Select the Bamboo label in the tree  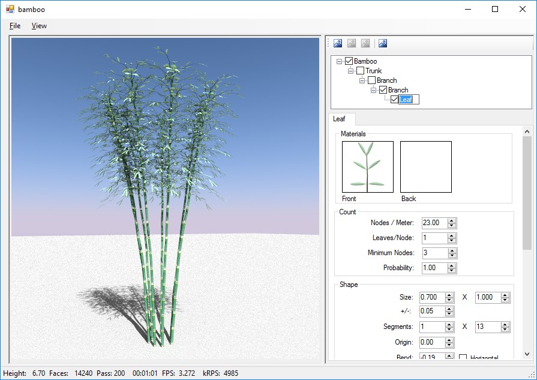tap(365, 61)
